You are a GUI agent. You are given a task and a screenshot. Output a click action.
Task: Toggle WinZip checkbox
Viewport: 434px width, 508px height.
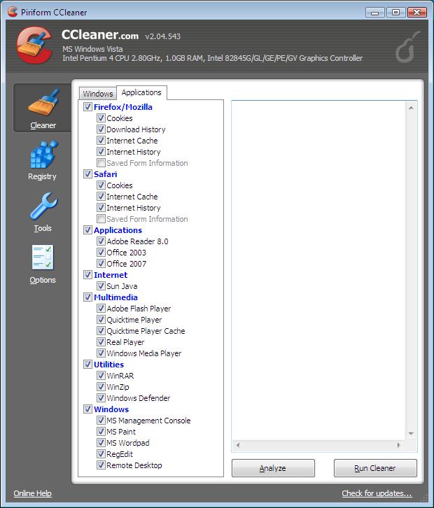[101, 386]
